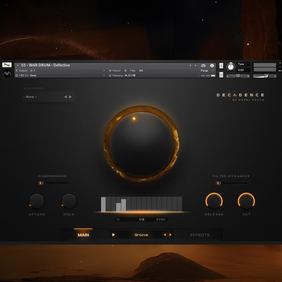Open the Modwheel None selector
The width and height of the screenshot is (282, 282).
click(x=48, y=97)
